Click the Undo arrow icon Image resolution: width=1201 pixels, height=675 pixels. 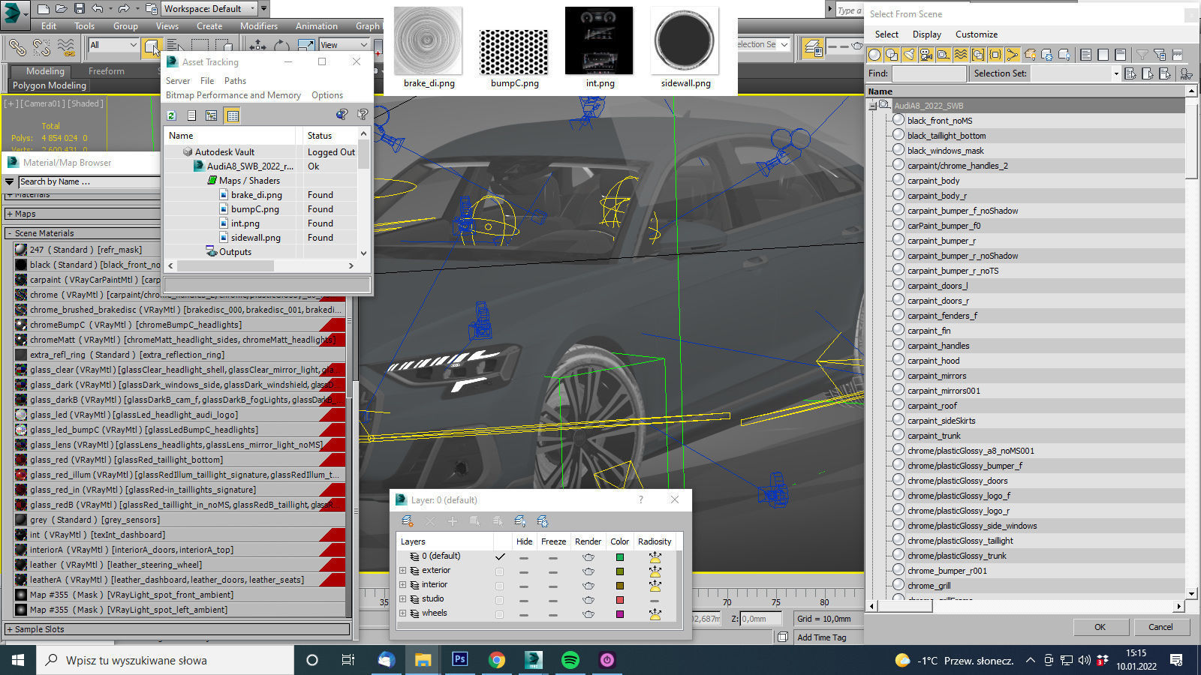[x=97, y=9]
